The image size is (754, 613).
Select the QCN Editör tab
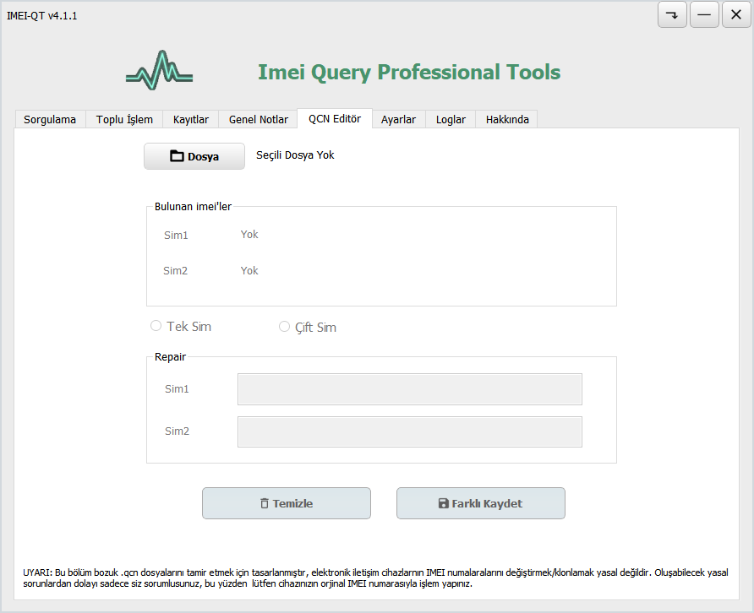point(335,118)
